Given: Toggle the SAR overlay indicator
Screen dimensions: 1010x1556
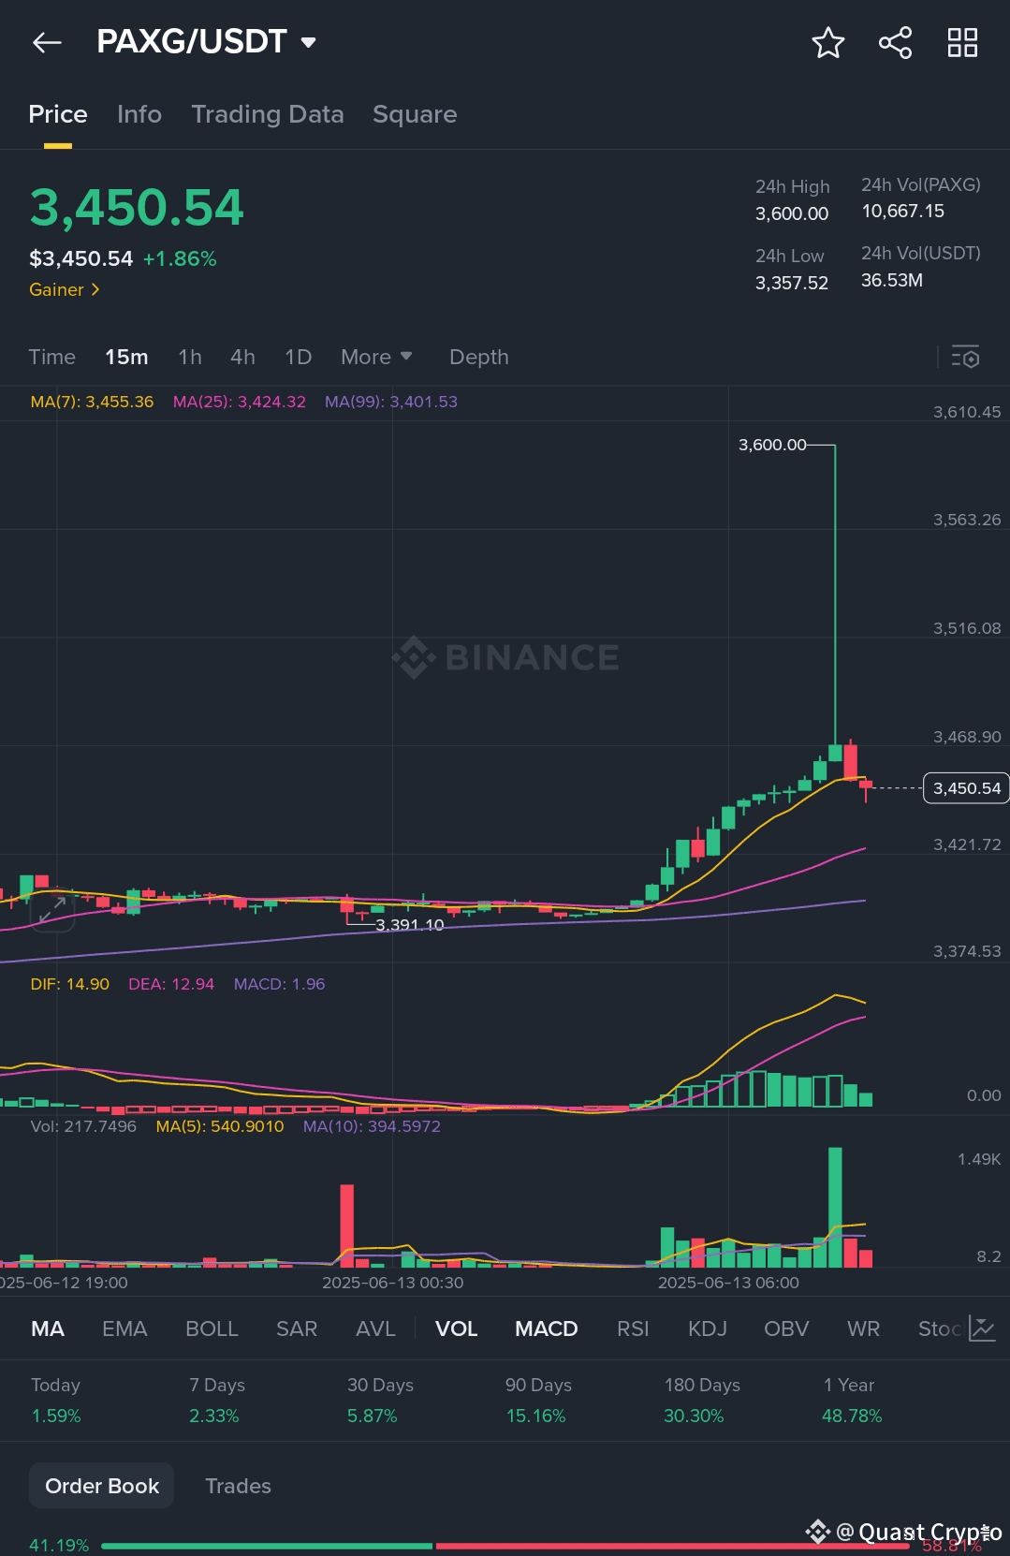Looking at the screenshot, I should tap(297, 1328).
